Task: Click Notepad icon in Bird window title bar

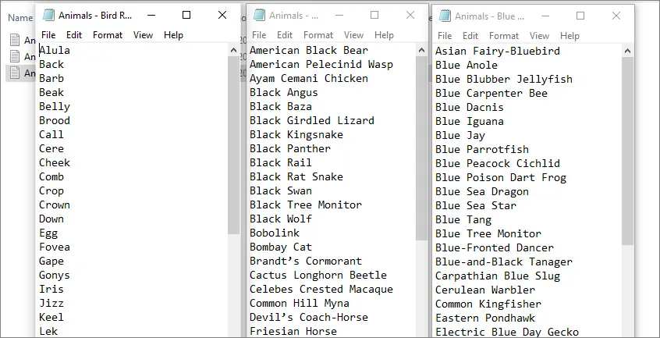Action: [x=49, y=15]
